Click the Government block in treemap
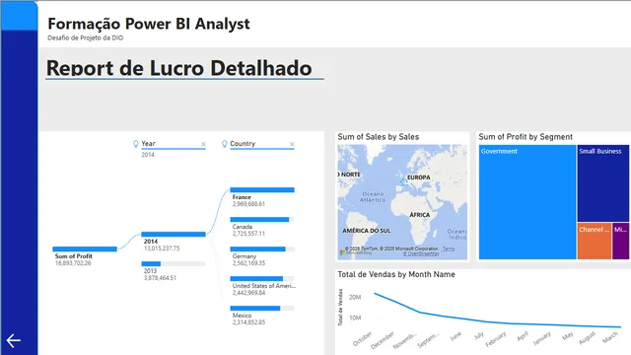Viewport: 631px width, 355px height. (527, 202)
